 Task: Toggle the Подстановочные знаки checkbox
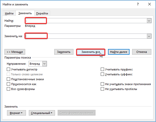[x=9, y=79]
